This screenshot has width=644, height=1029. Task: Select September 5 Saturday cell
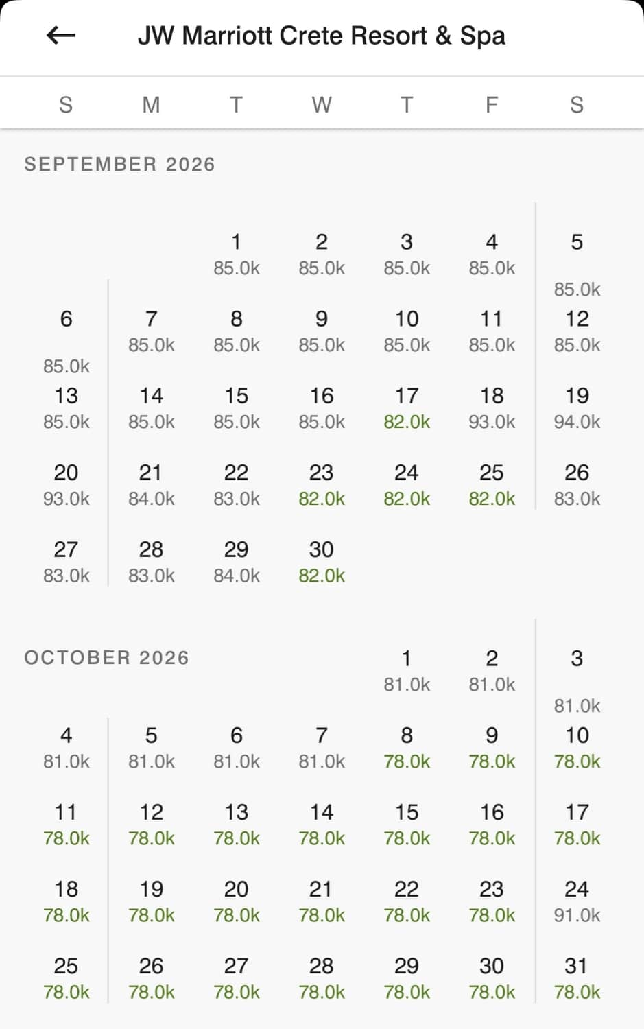click(577, 264)
